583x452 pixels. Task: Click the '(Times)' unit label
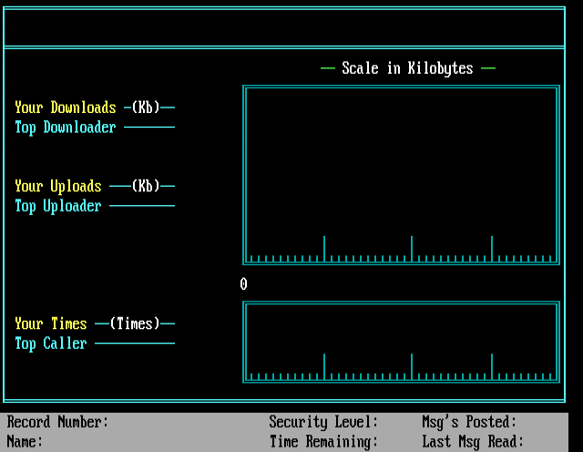coord(135,324)
